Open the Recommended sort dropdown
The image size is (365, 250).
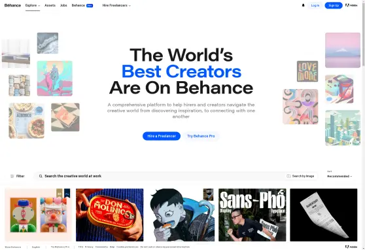(x=339, y=177)
